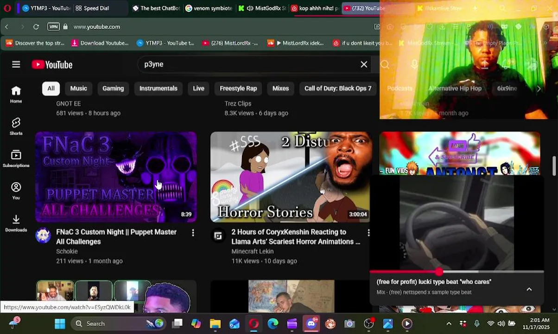The height and width of the screenshot is (334, 558).
Task: Expand the miniplayer queue chevron
Action: pyautogui.click(x=529, y=289)
